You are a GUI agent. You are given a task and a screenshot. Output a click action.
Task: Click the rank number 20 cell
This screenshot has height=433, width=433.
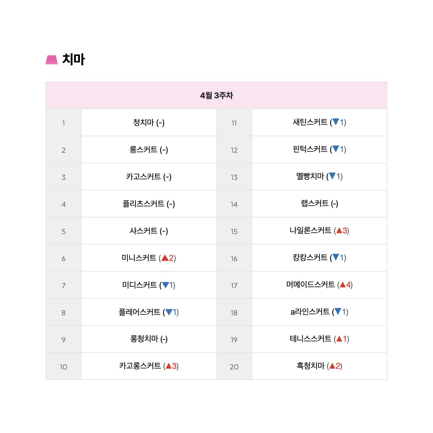(234, 366)
